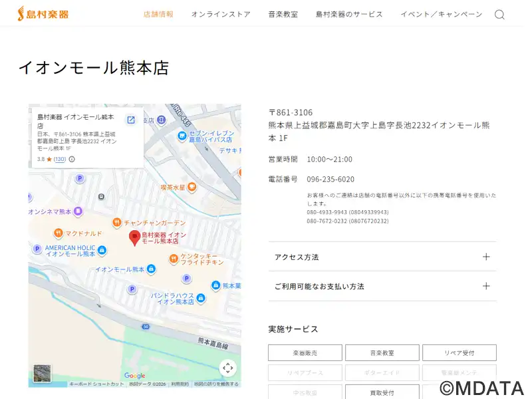Viewport: 532px width, 399px height.
Task: Go to 音楽教室 in navigation
Action: pyautogui.click(x=283, y=14)
